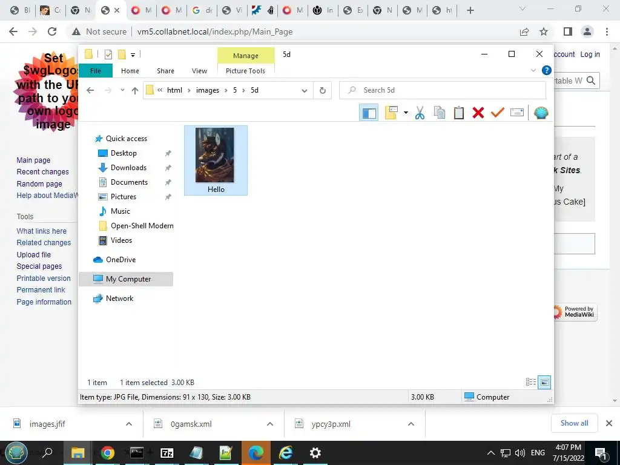Open the Chrome profile avatar icon
The image size is (620, 465).
(x=587, y=31)
